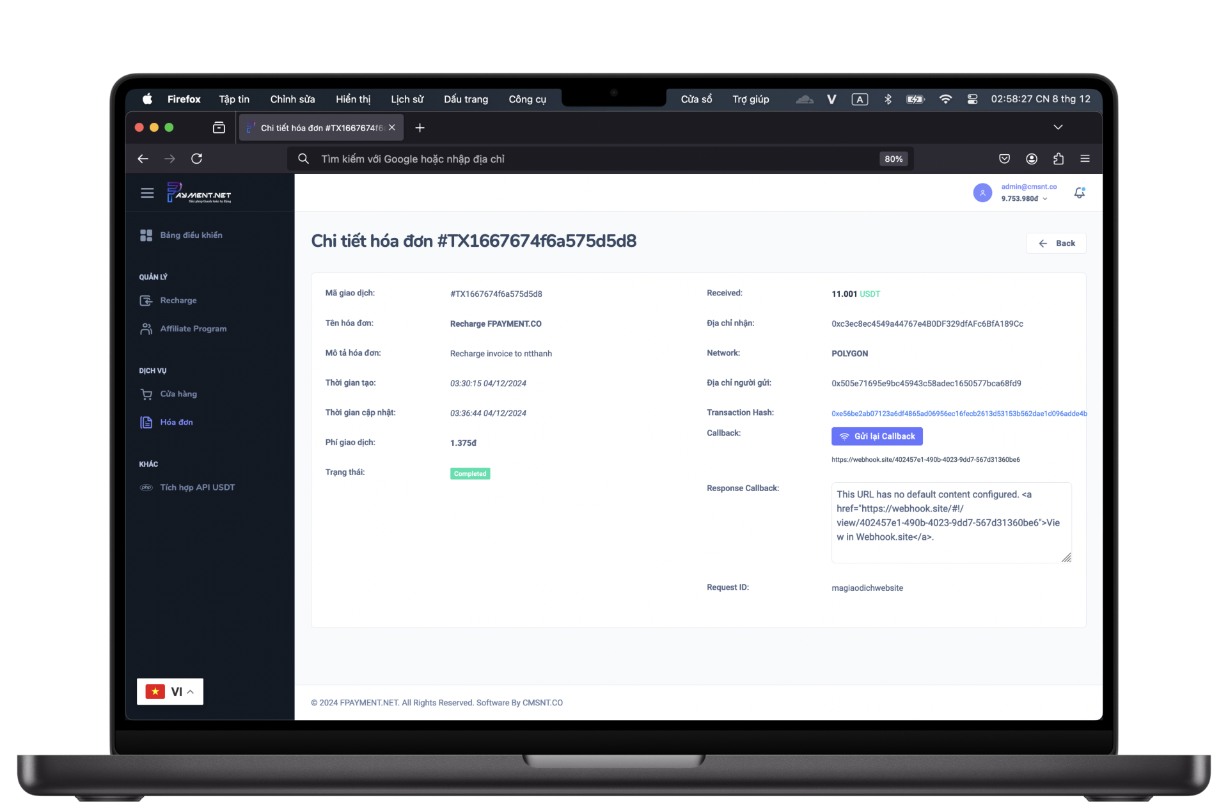This screenshot has height=809, width=1228.
Task: Open the Firefox account profile icon
Action: (1032, 159)
